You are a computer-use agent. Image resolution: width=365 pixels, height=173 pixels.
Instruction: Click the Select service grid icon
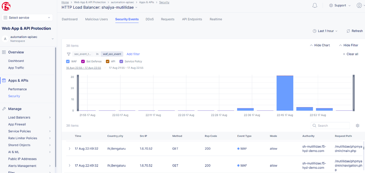click(x=5, y=17)
